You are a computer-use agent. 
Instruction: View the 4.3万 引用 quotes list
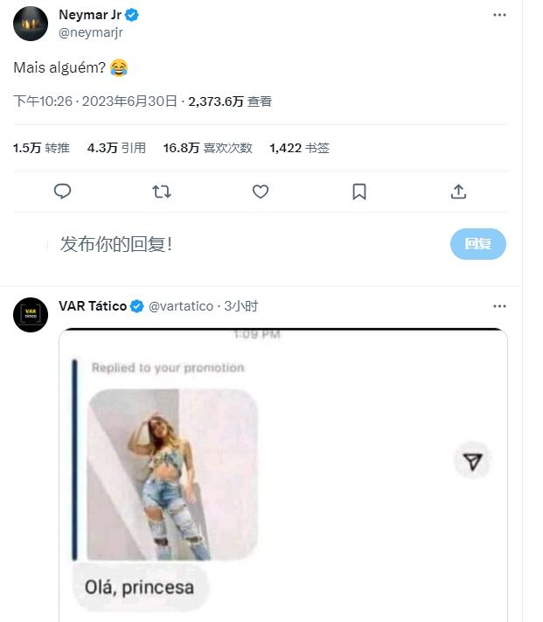[116, 148]
